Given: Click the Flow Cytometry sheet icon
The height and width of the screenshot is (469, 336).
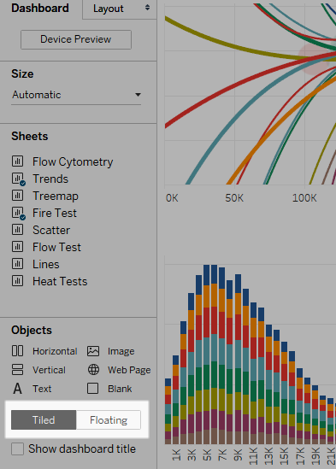Looking at the screenshot, I should [17, 161].
